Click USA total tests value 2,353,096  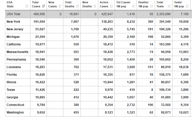pos(163,14)
